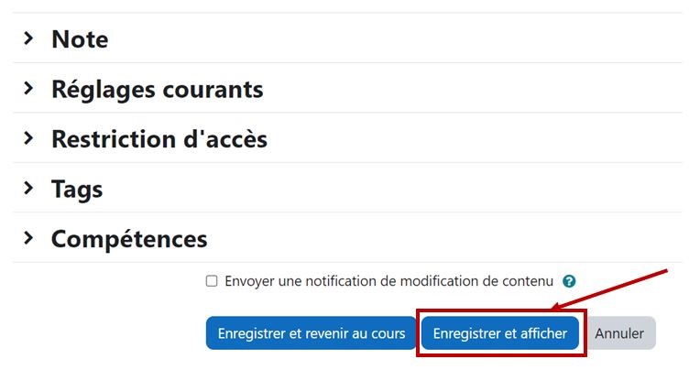Open the Restriction d'accès heading
Image resolution: width=689 pixels, height=370 pixels.
(159, 139)
